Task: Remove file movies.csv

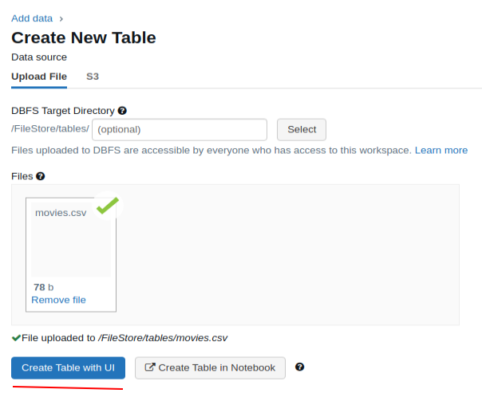Action: pyautogui.click(x=58, y=300)
